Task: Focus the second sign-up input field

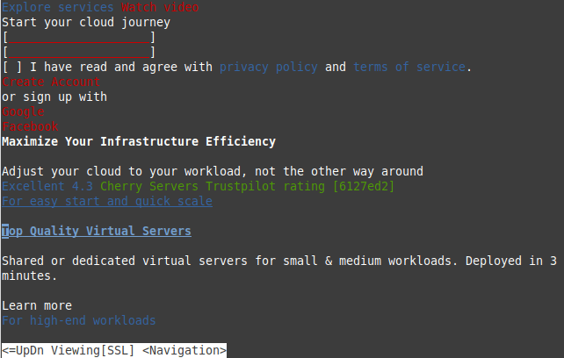Action: click(x=79, y=53)
